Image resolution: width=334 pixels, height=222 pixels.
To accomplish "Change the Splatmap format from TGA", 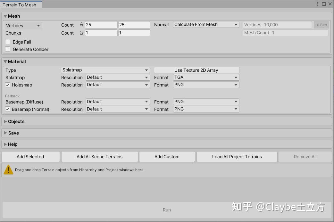I will click(x=206, y=77).
